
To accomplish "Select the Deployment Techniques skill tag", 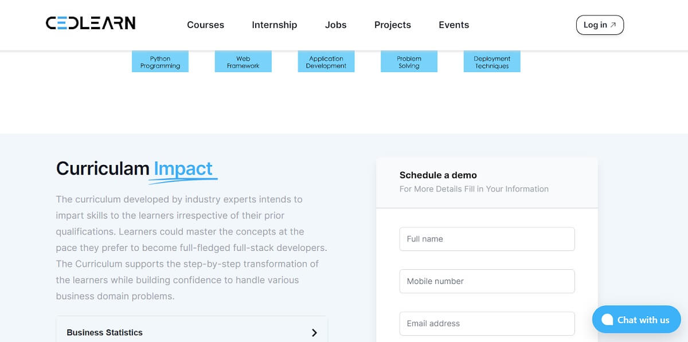I will (x=492, y=61).
